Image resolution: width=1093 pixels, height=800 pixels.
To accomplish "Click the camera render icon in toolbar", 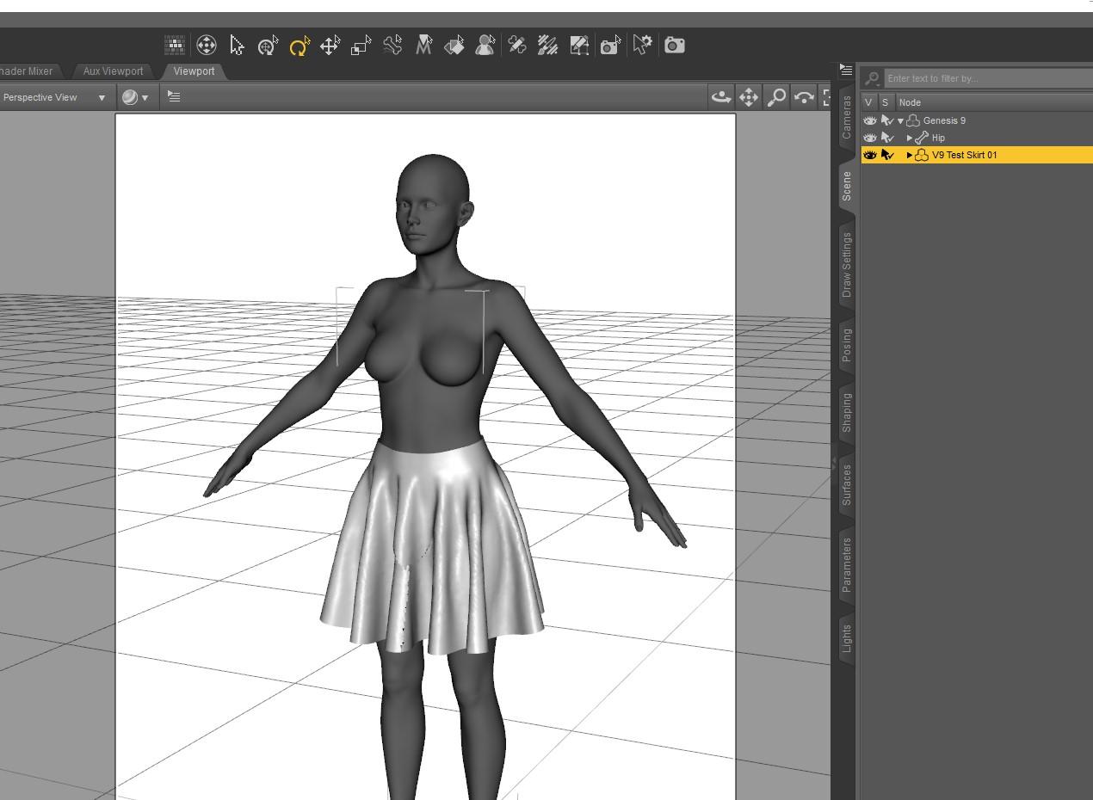I will (675, 46).
